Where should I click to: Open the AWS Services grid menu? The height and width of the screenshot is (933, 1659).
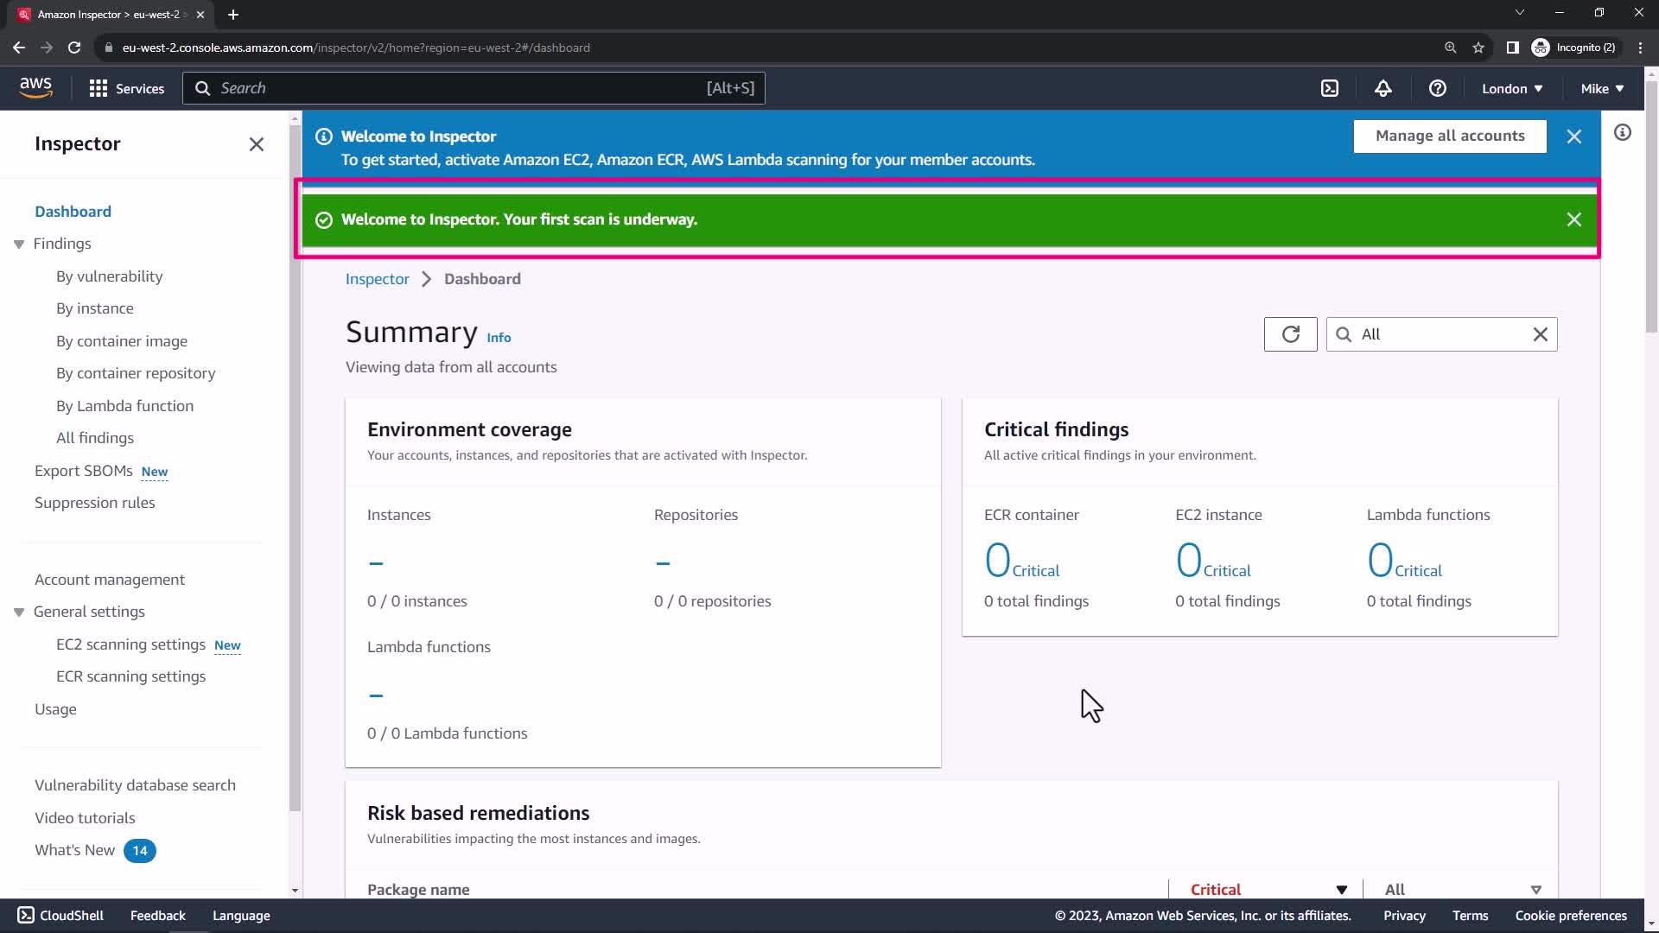tap(126, 88)
